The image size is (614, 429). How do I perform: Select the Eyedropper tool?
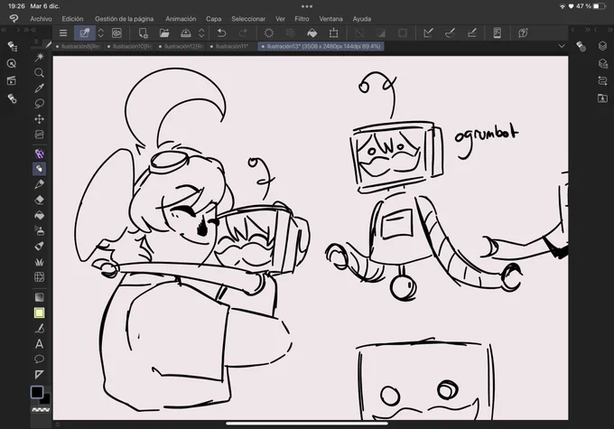(39, 89)
